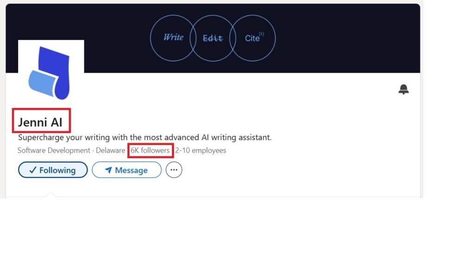The image size is (475, 267).
Task: Click the Jenni AI company name
Action: pyautogui.click(x=40, y=122)
